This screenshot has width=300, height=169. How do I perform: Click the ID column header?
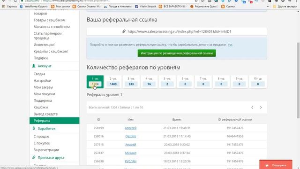click(98, 120)
